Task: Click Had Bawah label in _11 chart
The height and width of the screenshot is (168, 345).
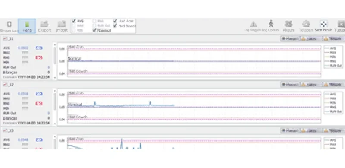Action: [78, 71]
